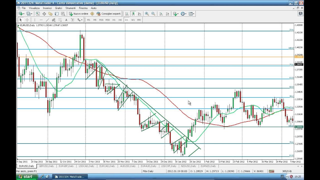Open periodicity clock dropdown
Viewport: 320px width, 180px height.
point(184,14)
